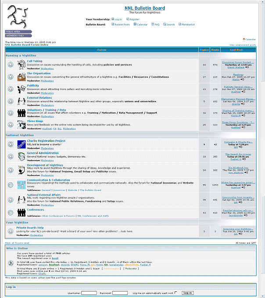Click the Publicity forum icon
This screenshot has height=298, width=265.
(21, 89)
